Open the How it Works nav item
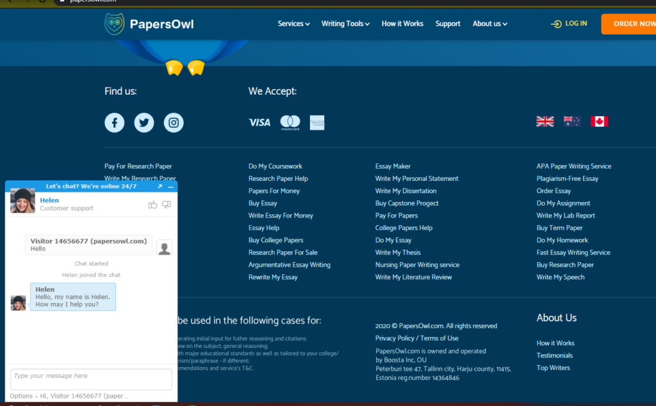 [402, 24]
